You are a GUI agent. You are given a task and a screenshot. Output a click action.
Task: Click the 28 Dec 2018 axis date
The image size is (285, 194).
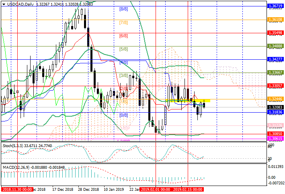click(x=88, y=189)
